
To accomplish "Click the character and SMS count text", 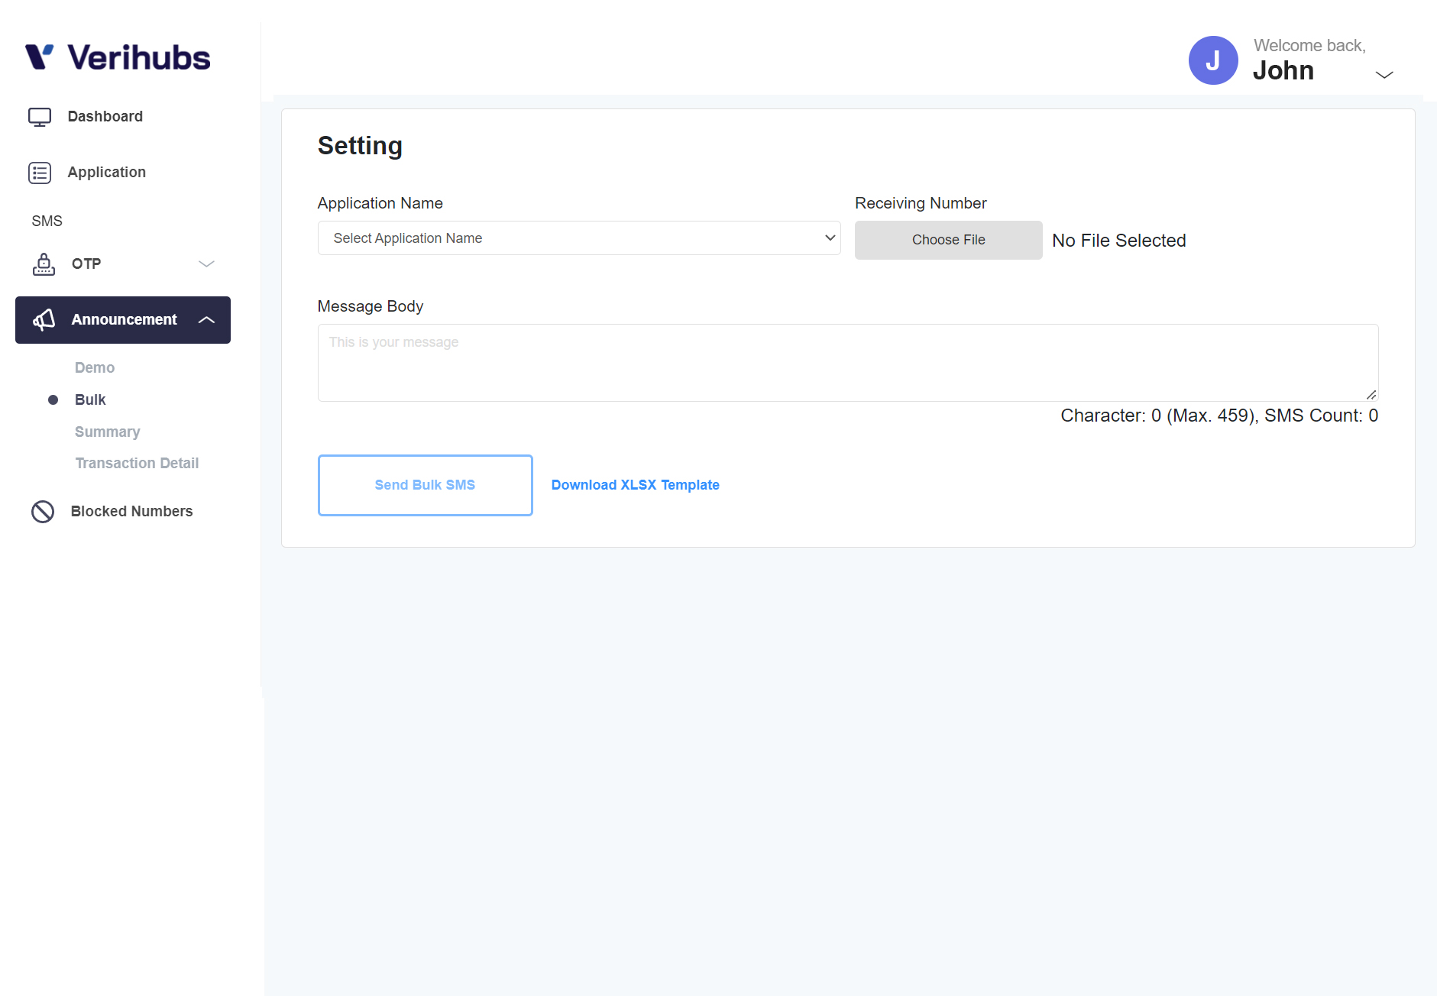I will click(x=1219, y=416).
